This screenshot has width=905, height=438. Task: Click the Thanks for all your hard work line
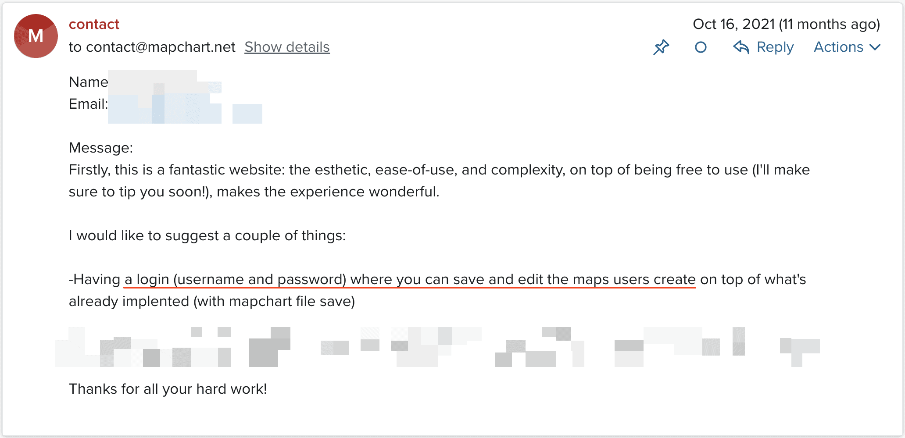[168, 389]
